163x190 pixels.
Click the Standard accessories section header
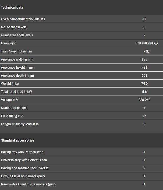(18, 140)
